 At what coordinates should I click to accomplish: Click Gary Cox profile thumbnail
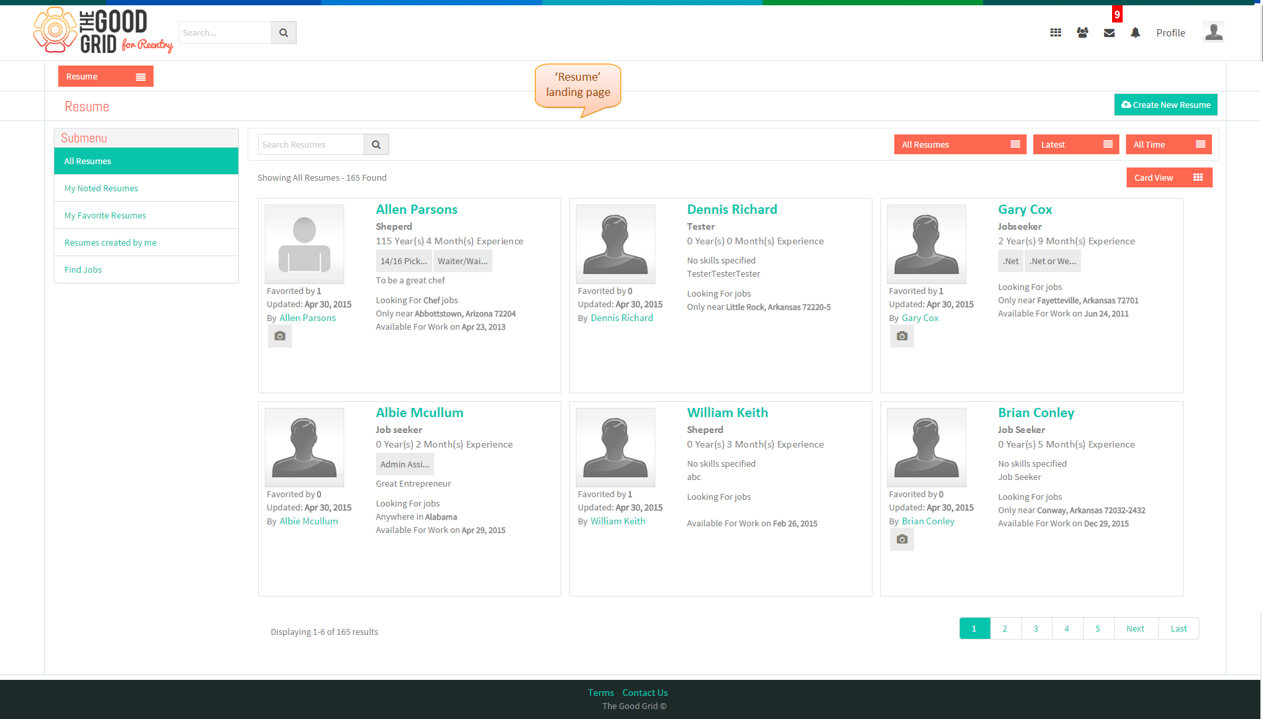(x=927, y=244)
